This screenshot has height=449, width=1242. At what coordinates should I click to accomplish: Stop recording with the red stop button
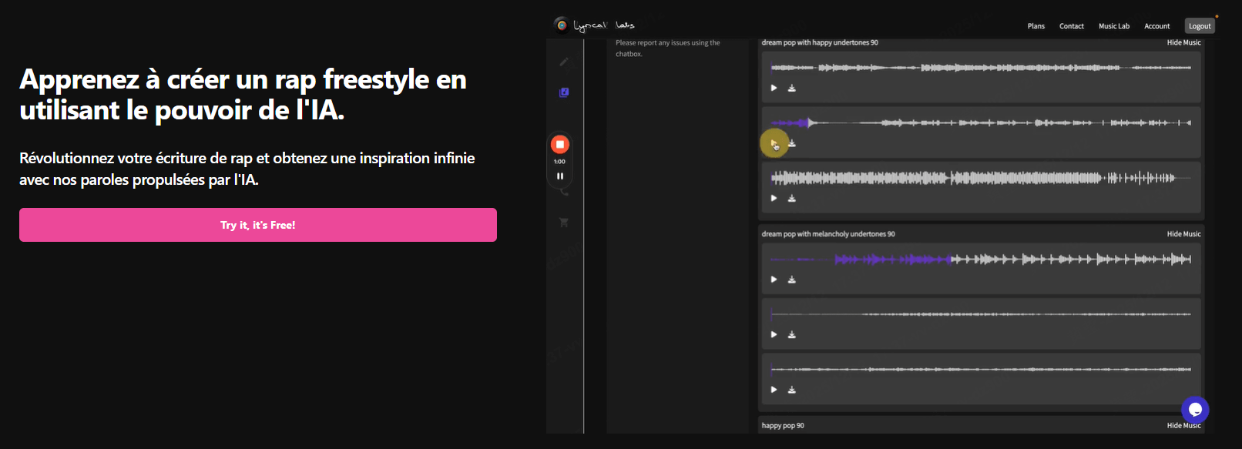[x=560, y=144]
